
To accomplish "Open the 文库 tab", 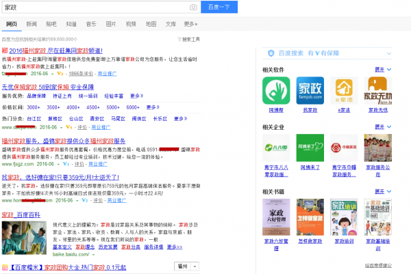I will 171,24.
